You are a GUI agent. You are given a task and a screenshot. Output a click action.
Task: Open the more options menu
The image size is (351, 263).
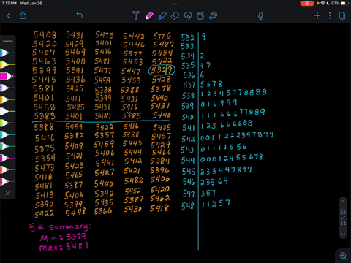point(330,16)
